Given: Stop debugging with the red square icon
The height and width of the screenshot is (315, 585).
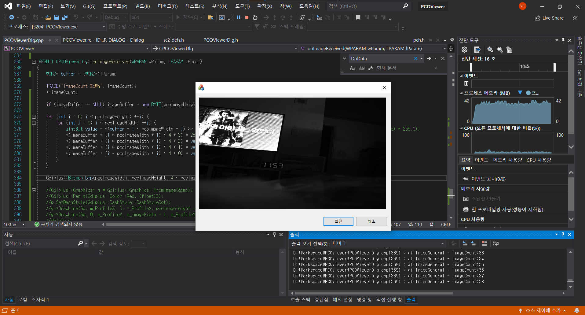Looking at the screenshot, I should point(247,17).
